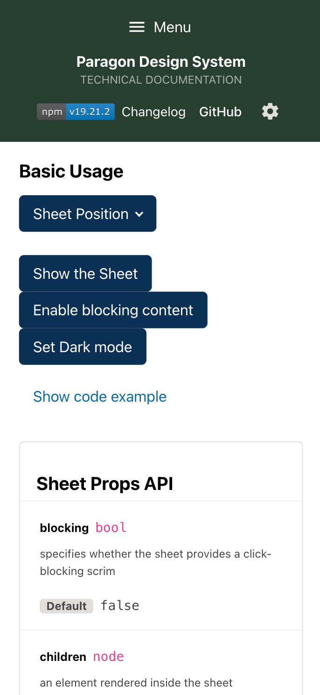Click the blue v19.21.2 version swatch
This screenshot has width=320, height=695.
[x=92, y=111]
